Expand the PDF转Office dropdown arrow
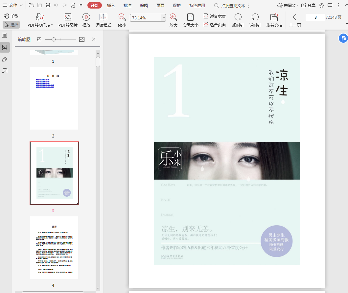 (x=52, y=25)
